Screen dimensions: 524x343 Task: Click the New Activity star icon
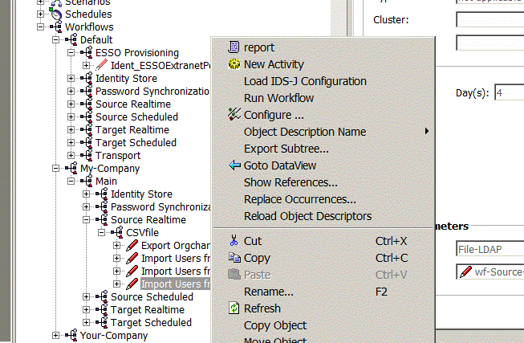point(234,64)
